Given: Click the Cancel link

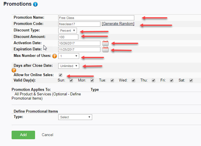Looking at the screenshot, I should point(47,135).
